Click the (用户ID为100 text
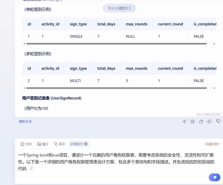 click(x=36, y=108)
